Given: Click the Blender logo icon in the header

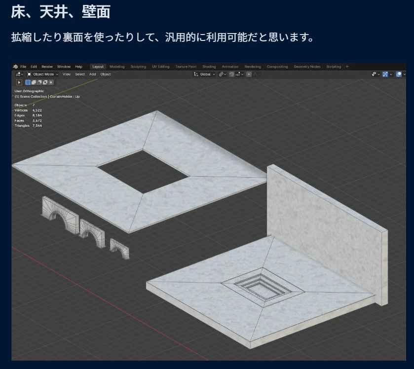Looking at the screenshot, I should 15,66.
